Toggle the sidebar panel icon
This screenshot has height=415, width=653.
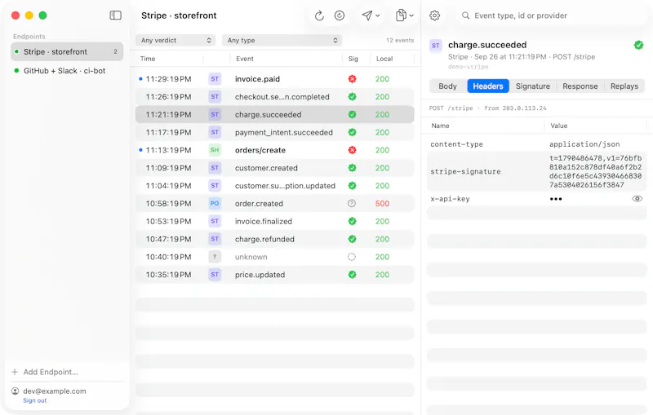pos(115,15)
